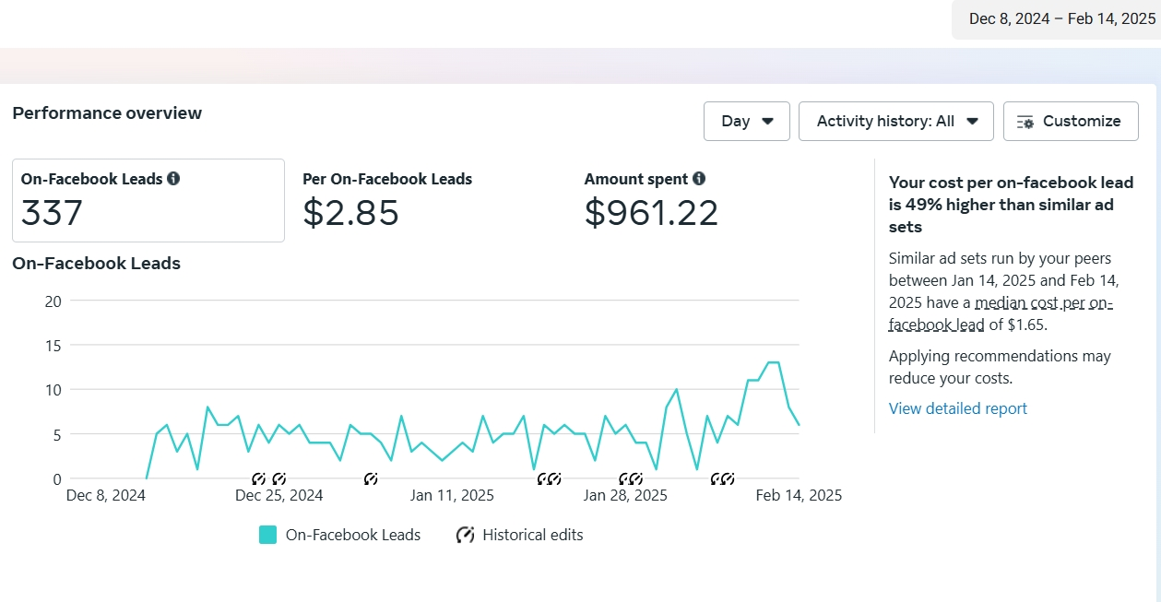Expand the Activity history: All dropdown

coord(895,122)
